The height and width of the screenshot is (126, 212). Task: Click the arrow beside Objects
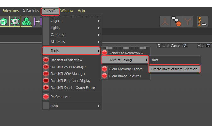coord(99,21)
